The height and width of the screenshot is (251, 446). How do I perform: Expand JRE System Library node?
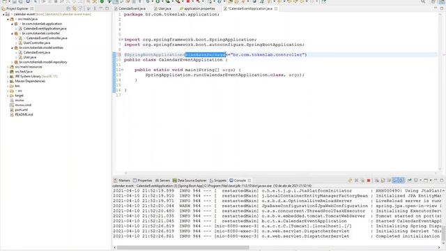[x=8, y=76]
